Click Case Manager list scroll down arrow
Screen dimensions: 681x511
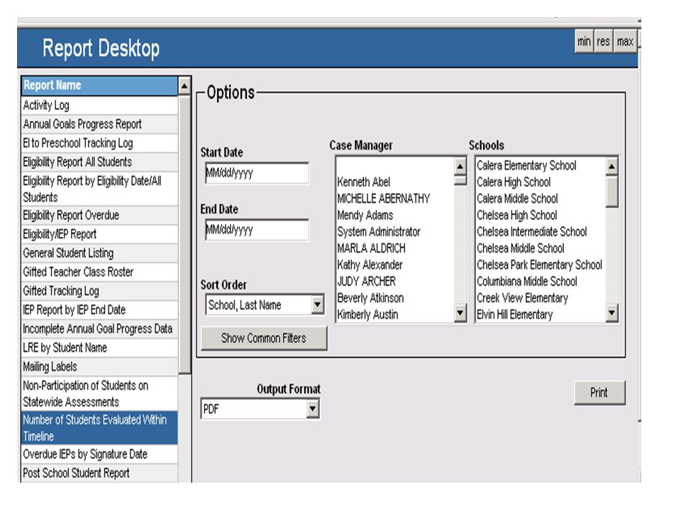click(x=460, y=313)
